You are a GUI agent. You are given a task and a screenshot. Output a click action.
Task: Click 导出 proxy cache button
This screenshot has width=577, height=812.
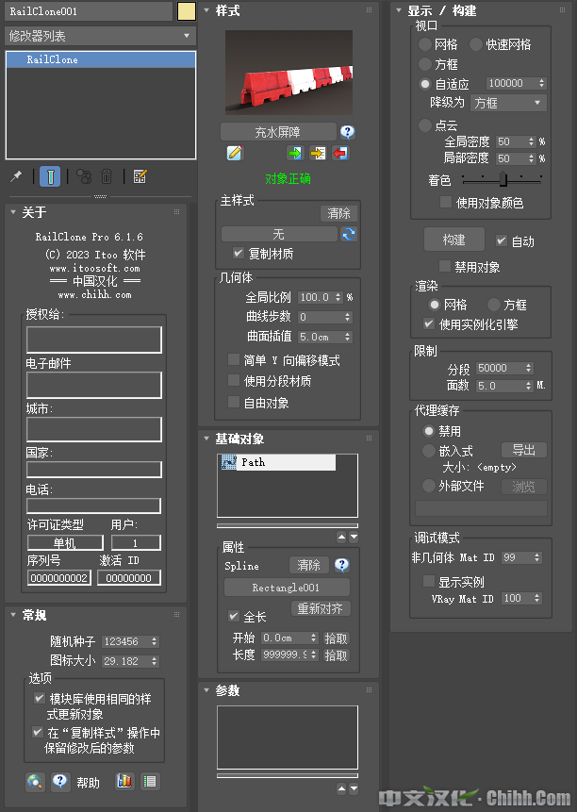tap(523, 450)
